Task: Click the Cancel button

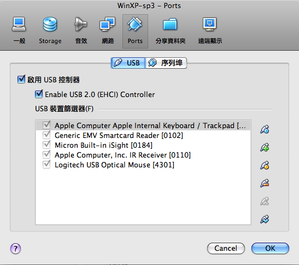Action: pyautogui.click(x=226, y=248)
